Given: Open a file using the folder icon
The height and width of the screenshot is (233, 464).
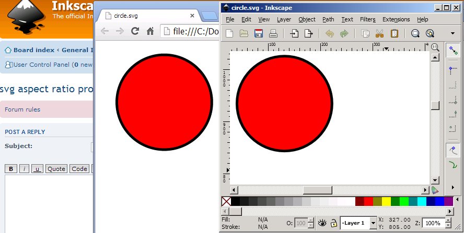Looking at the screenshot, I should (244, 33).
